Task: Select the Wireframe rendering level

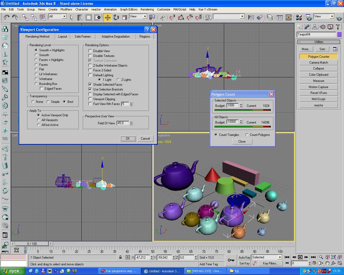Action: 36,79
